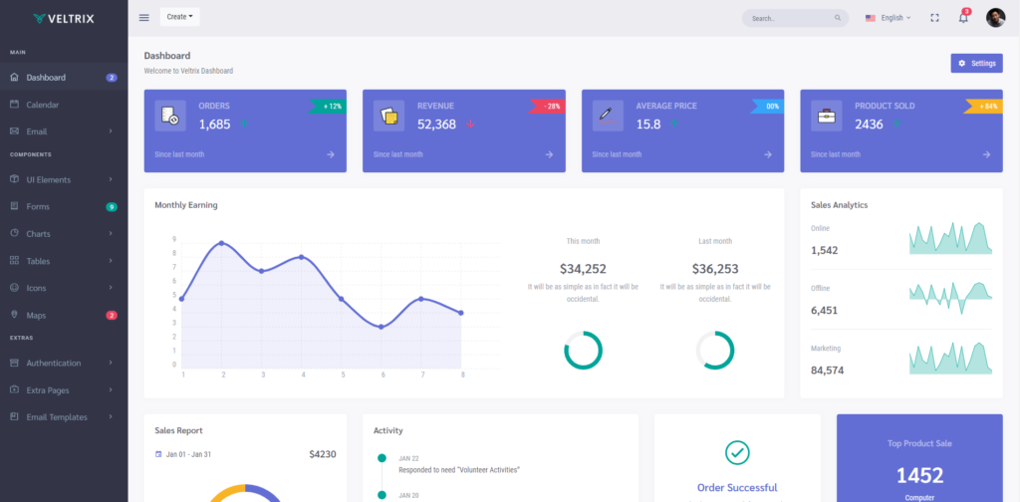Click the Authentication icon in sidebar

[x=14, y=363]
